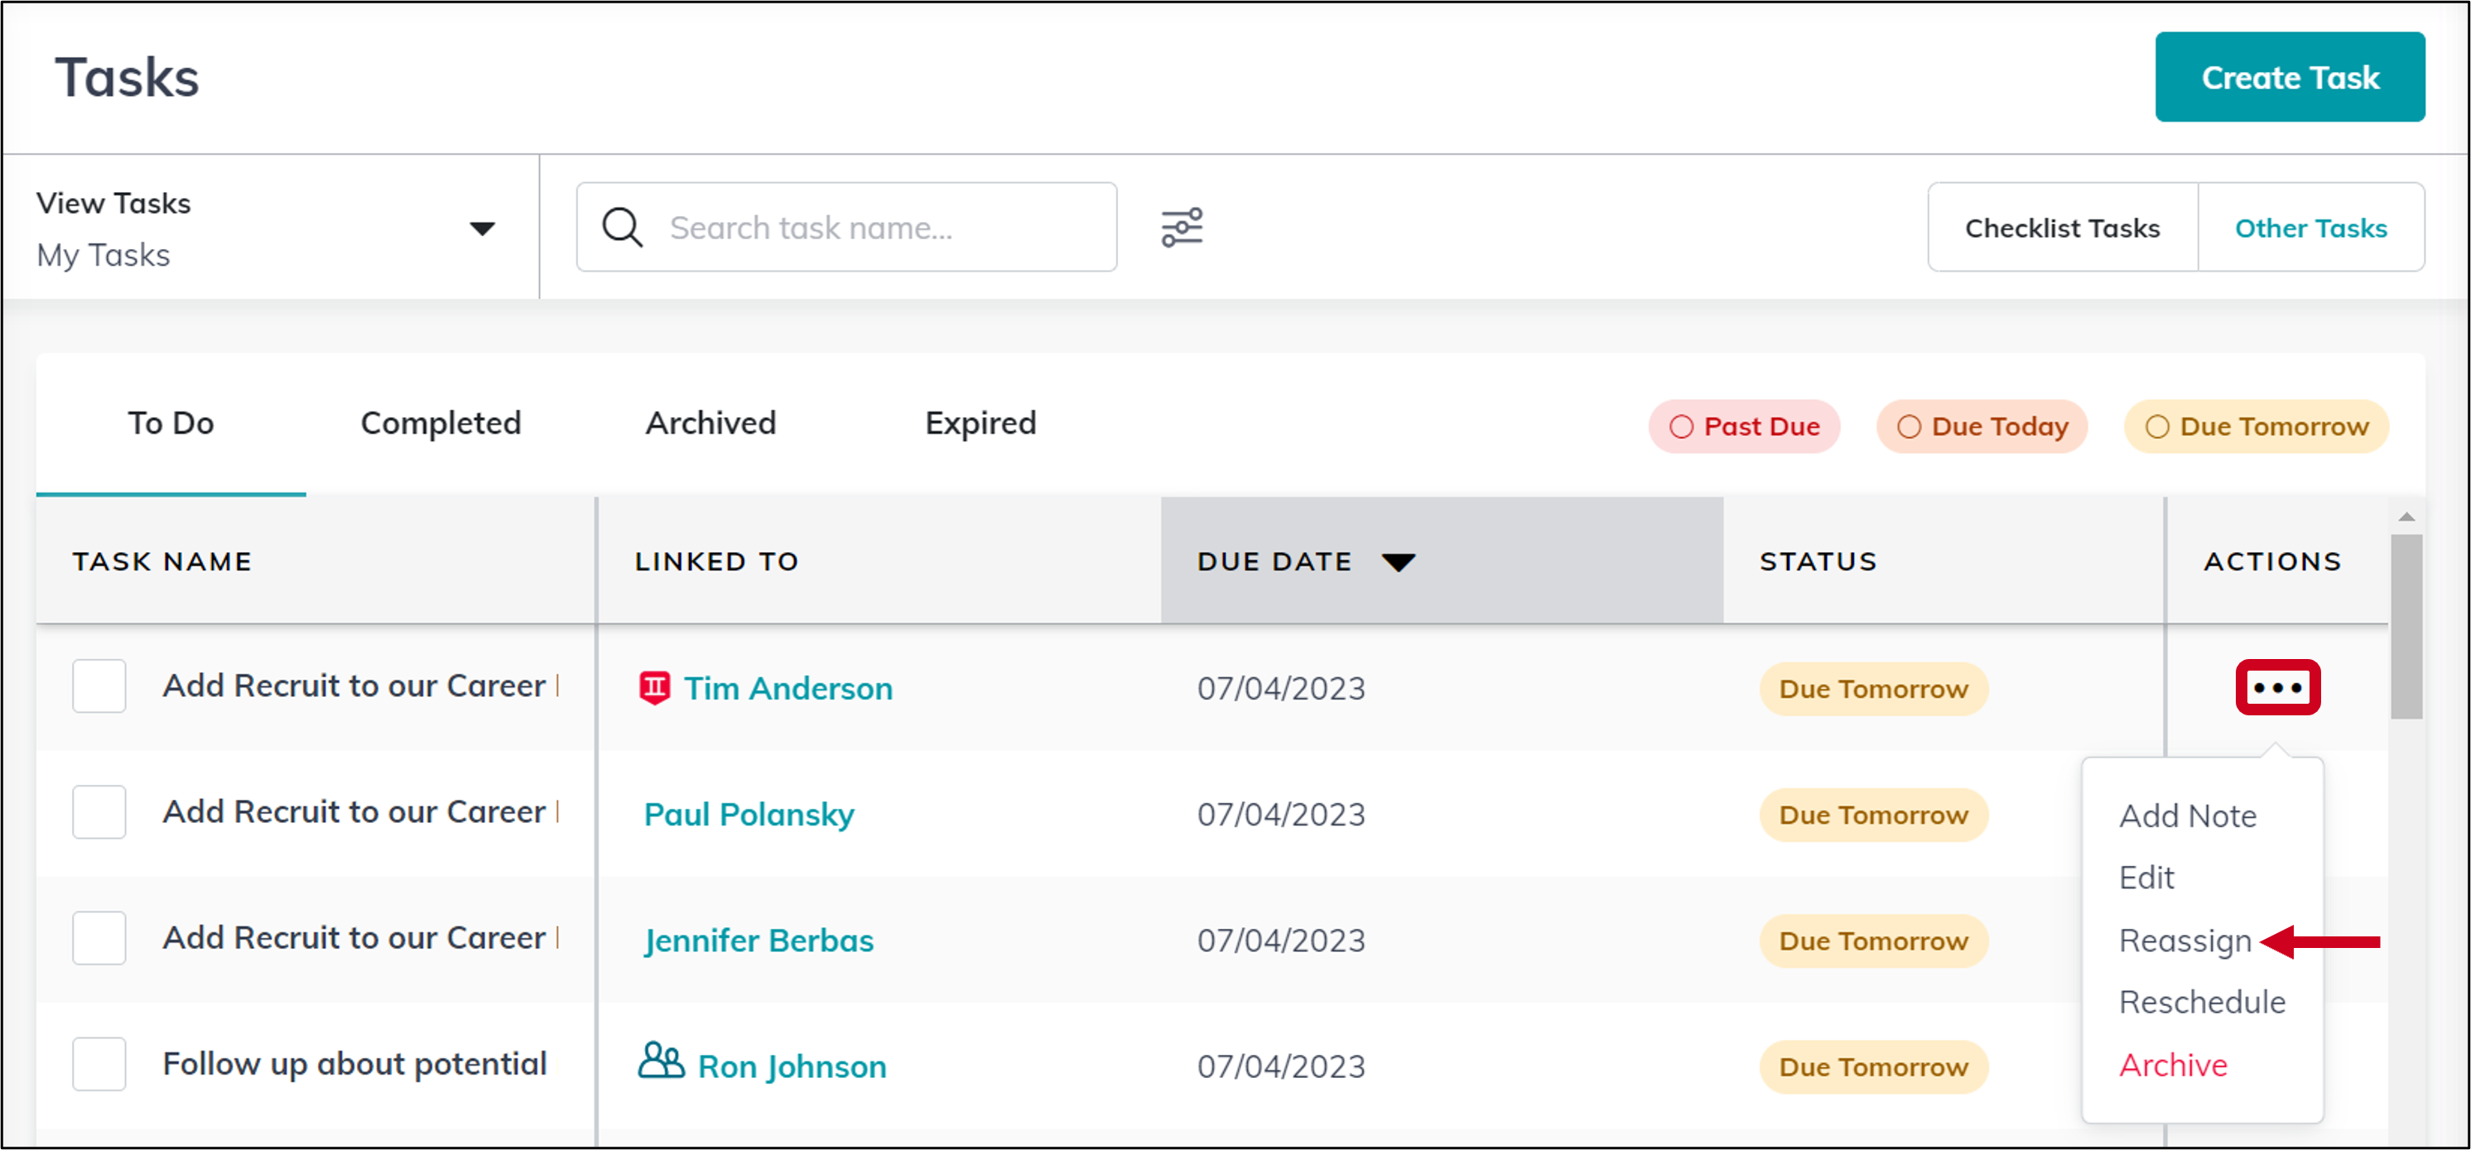Click the search magnifier icon

pos(623,226)
